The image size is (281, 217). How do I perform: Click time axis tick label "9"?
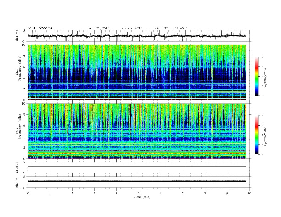coord(227,193)
